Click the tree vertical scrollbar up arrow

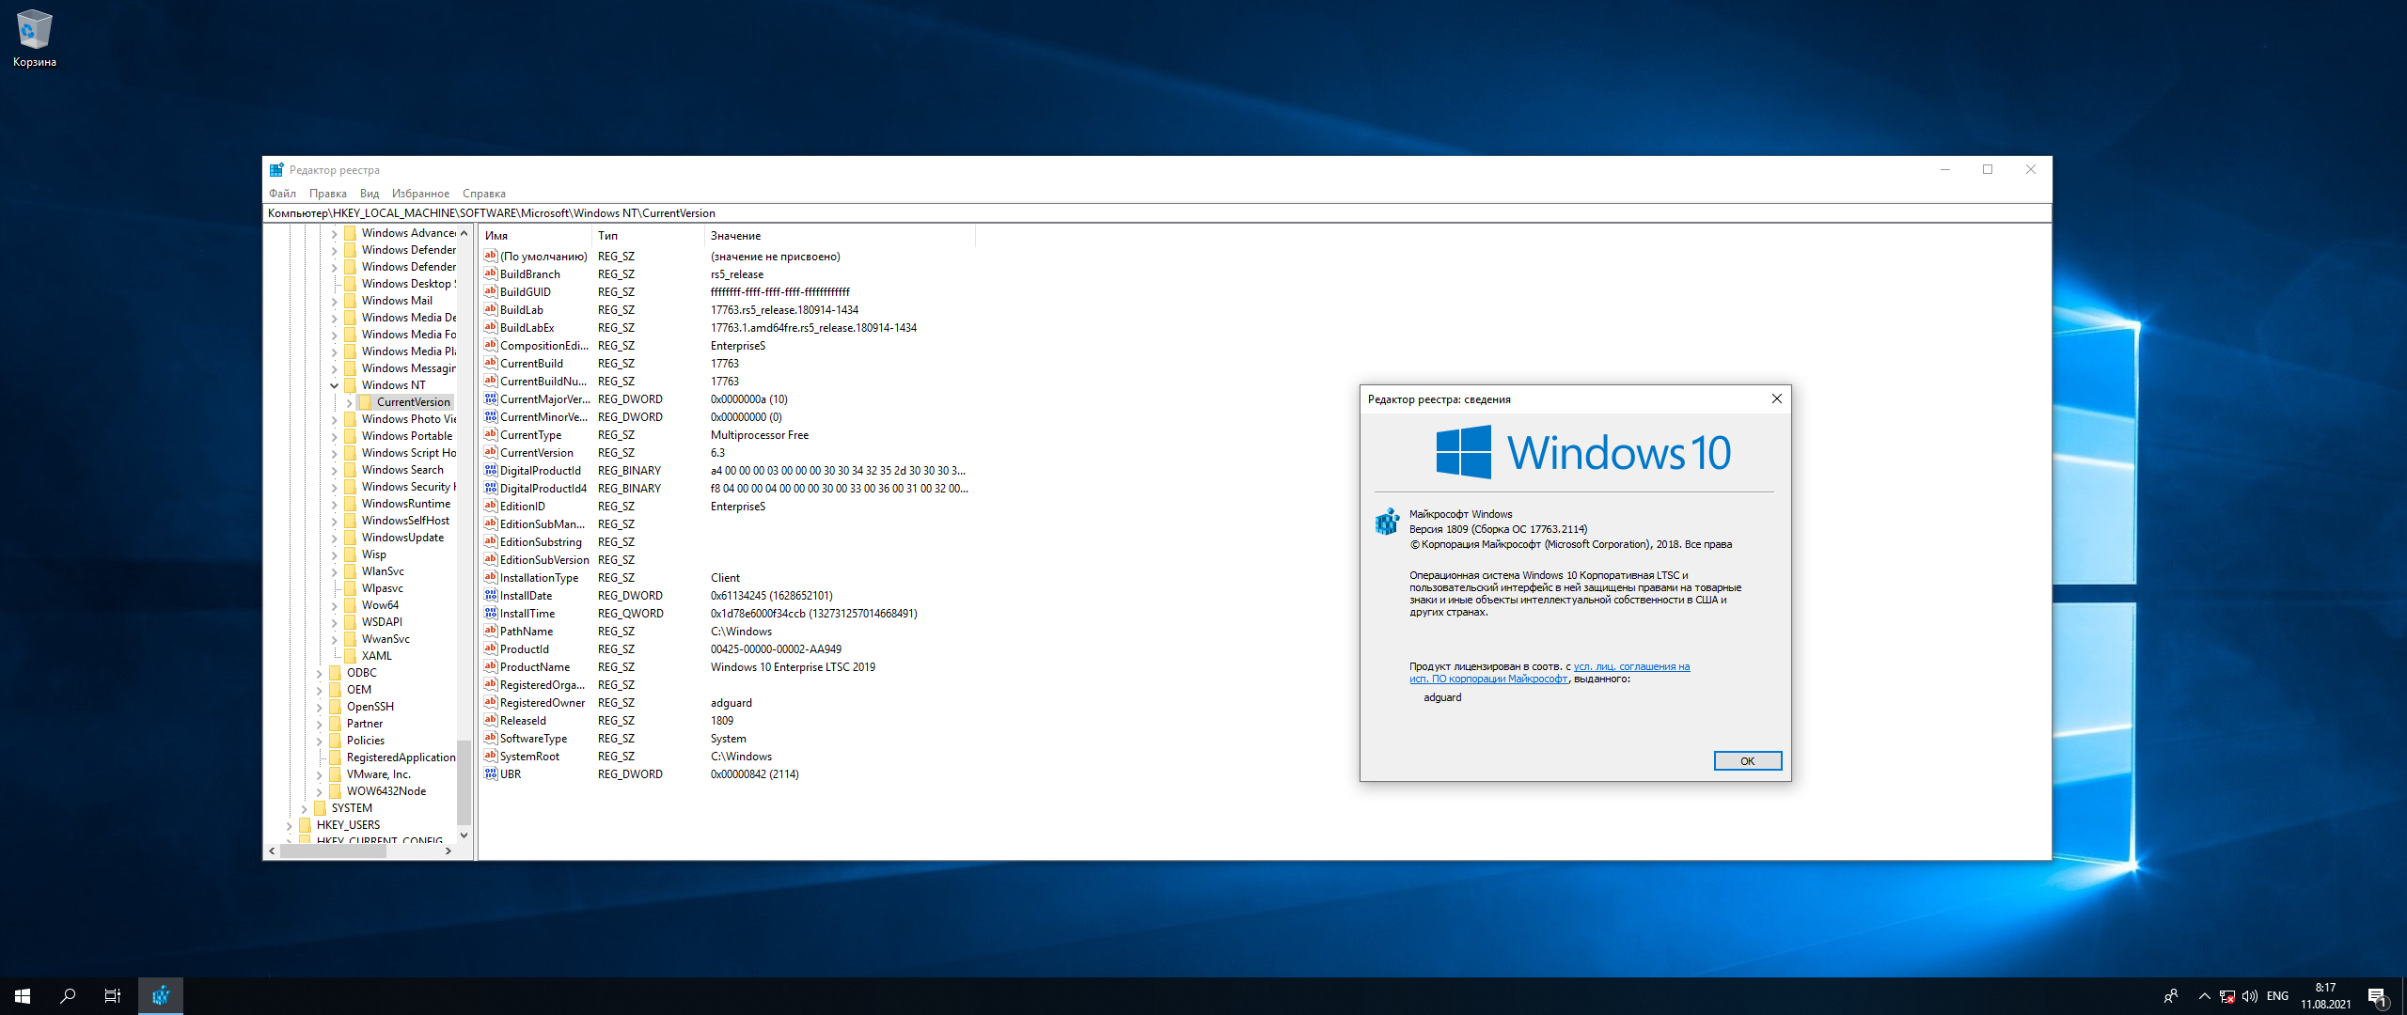[x=464, y=233]
